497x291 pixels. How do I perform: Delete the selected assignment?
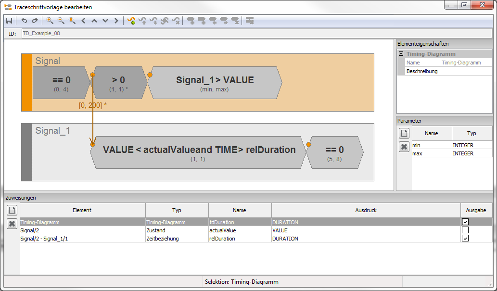(12, 224)
